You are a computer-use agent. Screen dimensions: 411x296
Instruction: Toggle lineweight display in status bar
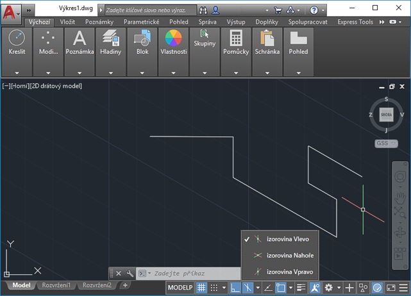coord(301,288)
